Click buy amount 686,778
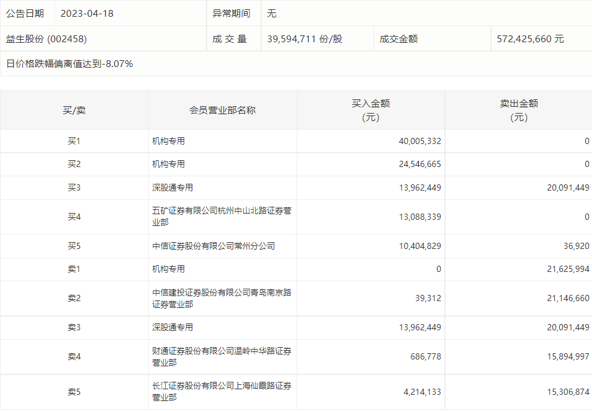592x411 pixels. (426, 356)
